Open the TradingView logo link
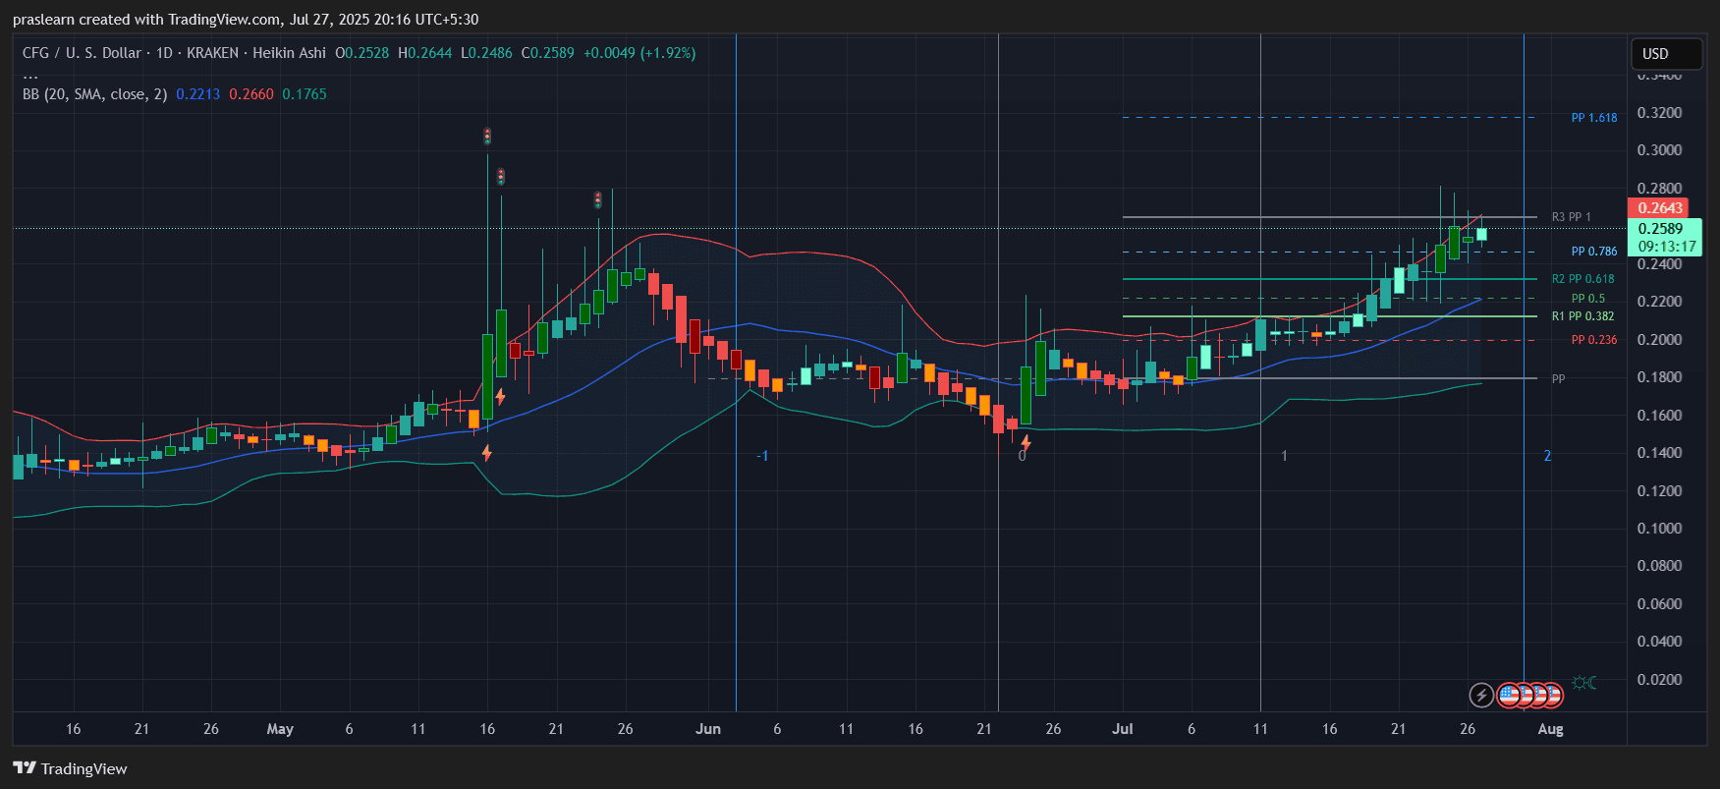The width and height of the screenshot is (1720, 789). point(71,768)
